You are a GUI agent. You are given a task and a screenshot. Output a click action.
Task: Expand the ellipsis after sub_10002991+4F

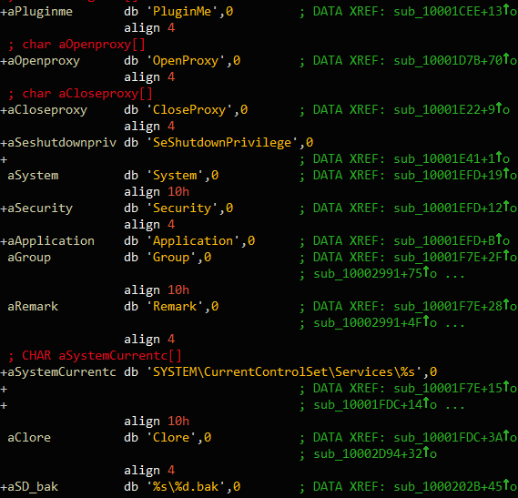pos(454,323)
